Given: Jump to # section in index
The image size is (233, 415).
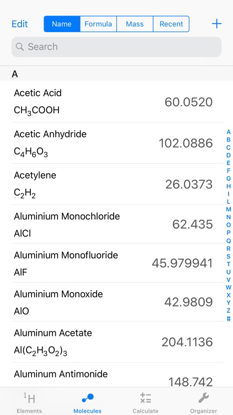Looking at the screenshot, I should [x=229, y=319].
